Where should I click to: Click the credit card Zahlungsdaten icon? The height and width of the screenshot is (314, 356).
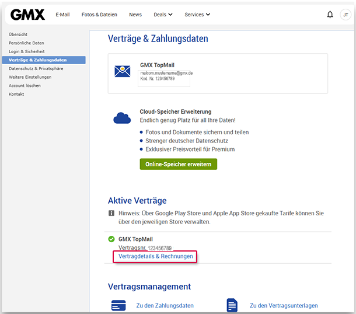click(x=118, y=305)
